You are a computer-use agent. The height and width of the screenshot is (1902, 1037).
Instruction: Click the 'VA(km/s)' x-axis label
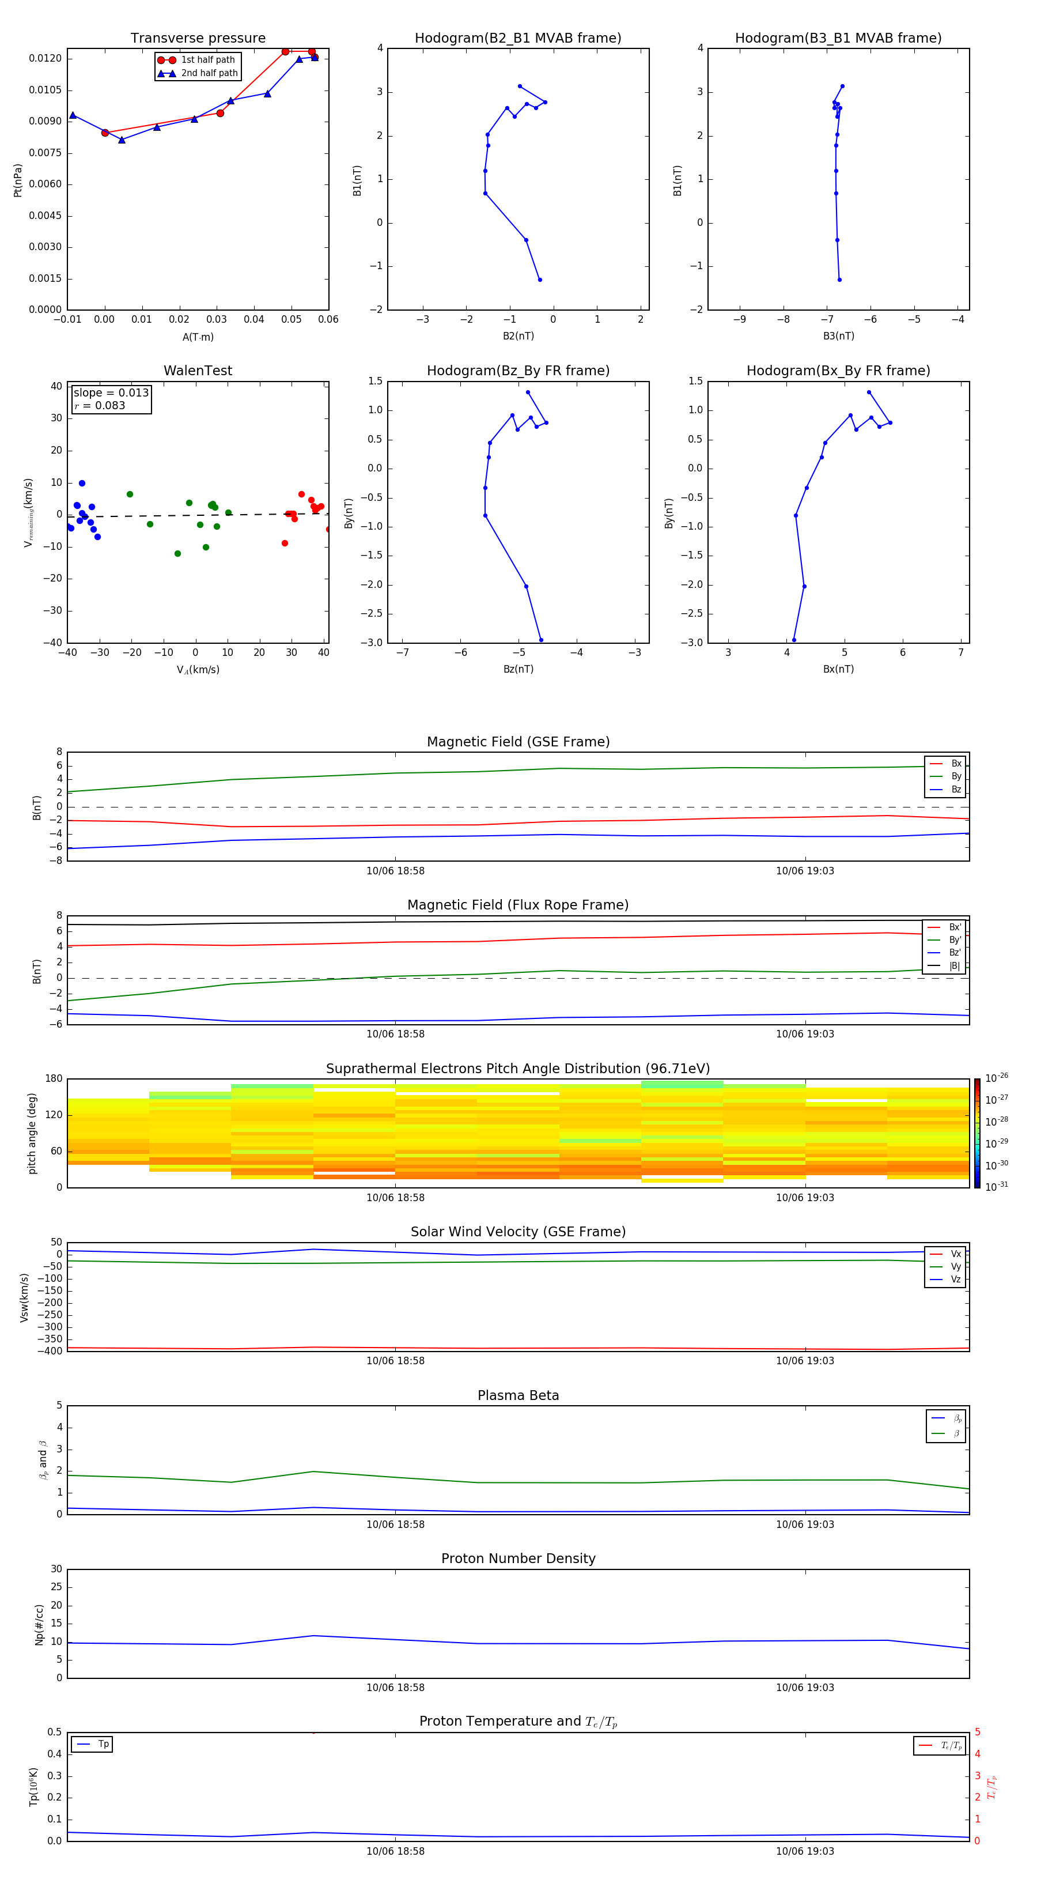tap(198, 670)
